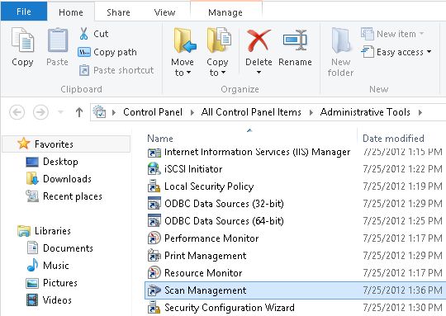
Task: Sort by the Name column header
Action: (160, 139)
